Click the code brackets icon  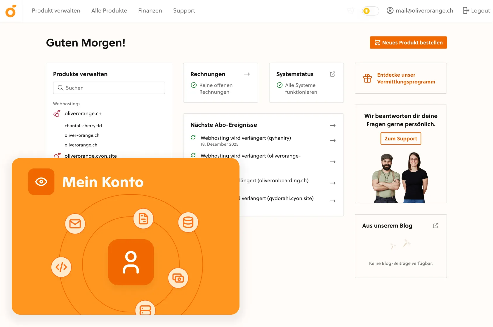61,267
